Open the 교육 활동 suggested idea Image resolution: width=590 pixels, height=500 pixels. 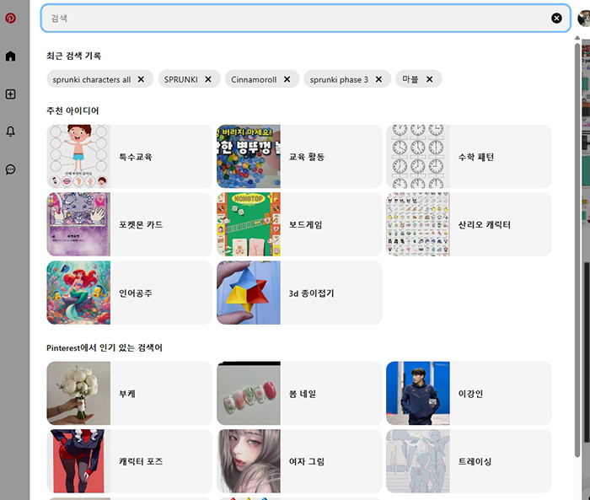[299, 156]
